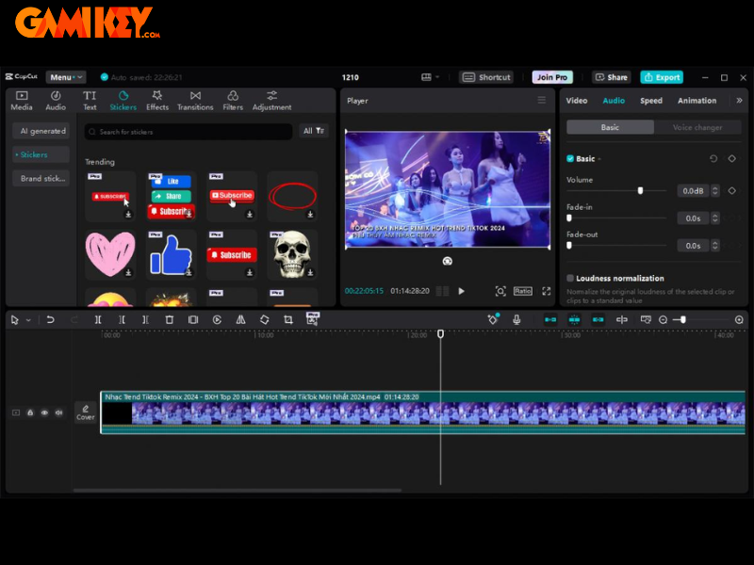
Task: Click the Volume slider handle
Action: [640, 190]
